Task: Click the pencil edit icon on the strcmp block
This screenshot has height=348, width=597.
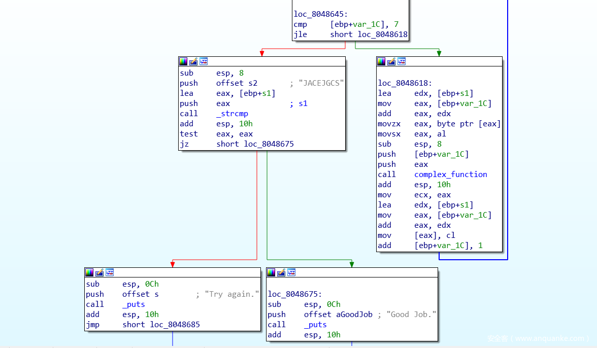Action: coord(193,61)
